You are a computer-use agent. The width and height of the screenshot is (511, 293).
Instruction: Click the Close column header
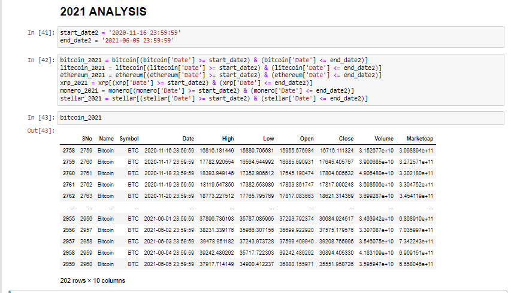tap(346, 139)
